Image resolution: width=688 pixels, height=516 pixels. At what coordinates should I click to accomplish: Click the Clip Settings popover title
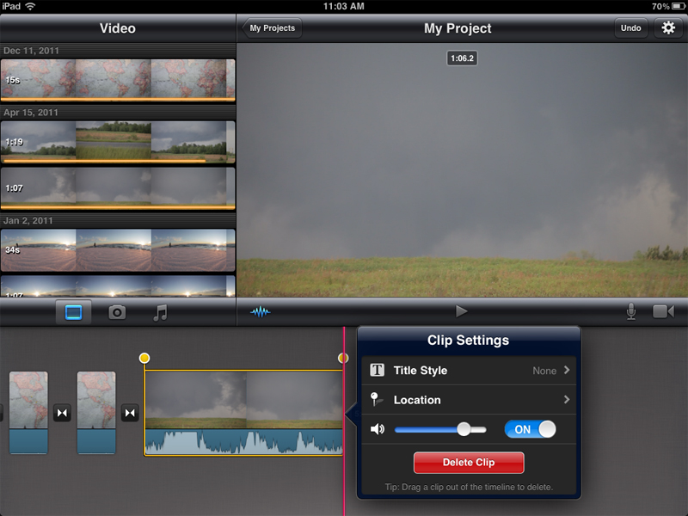[468, 340]
